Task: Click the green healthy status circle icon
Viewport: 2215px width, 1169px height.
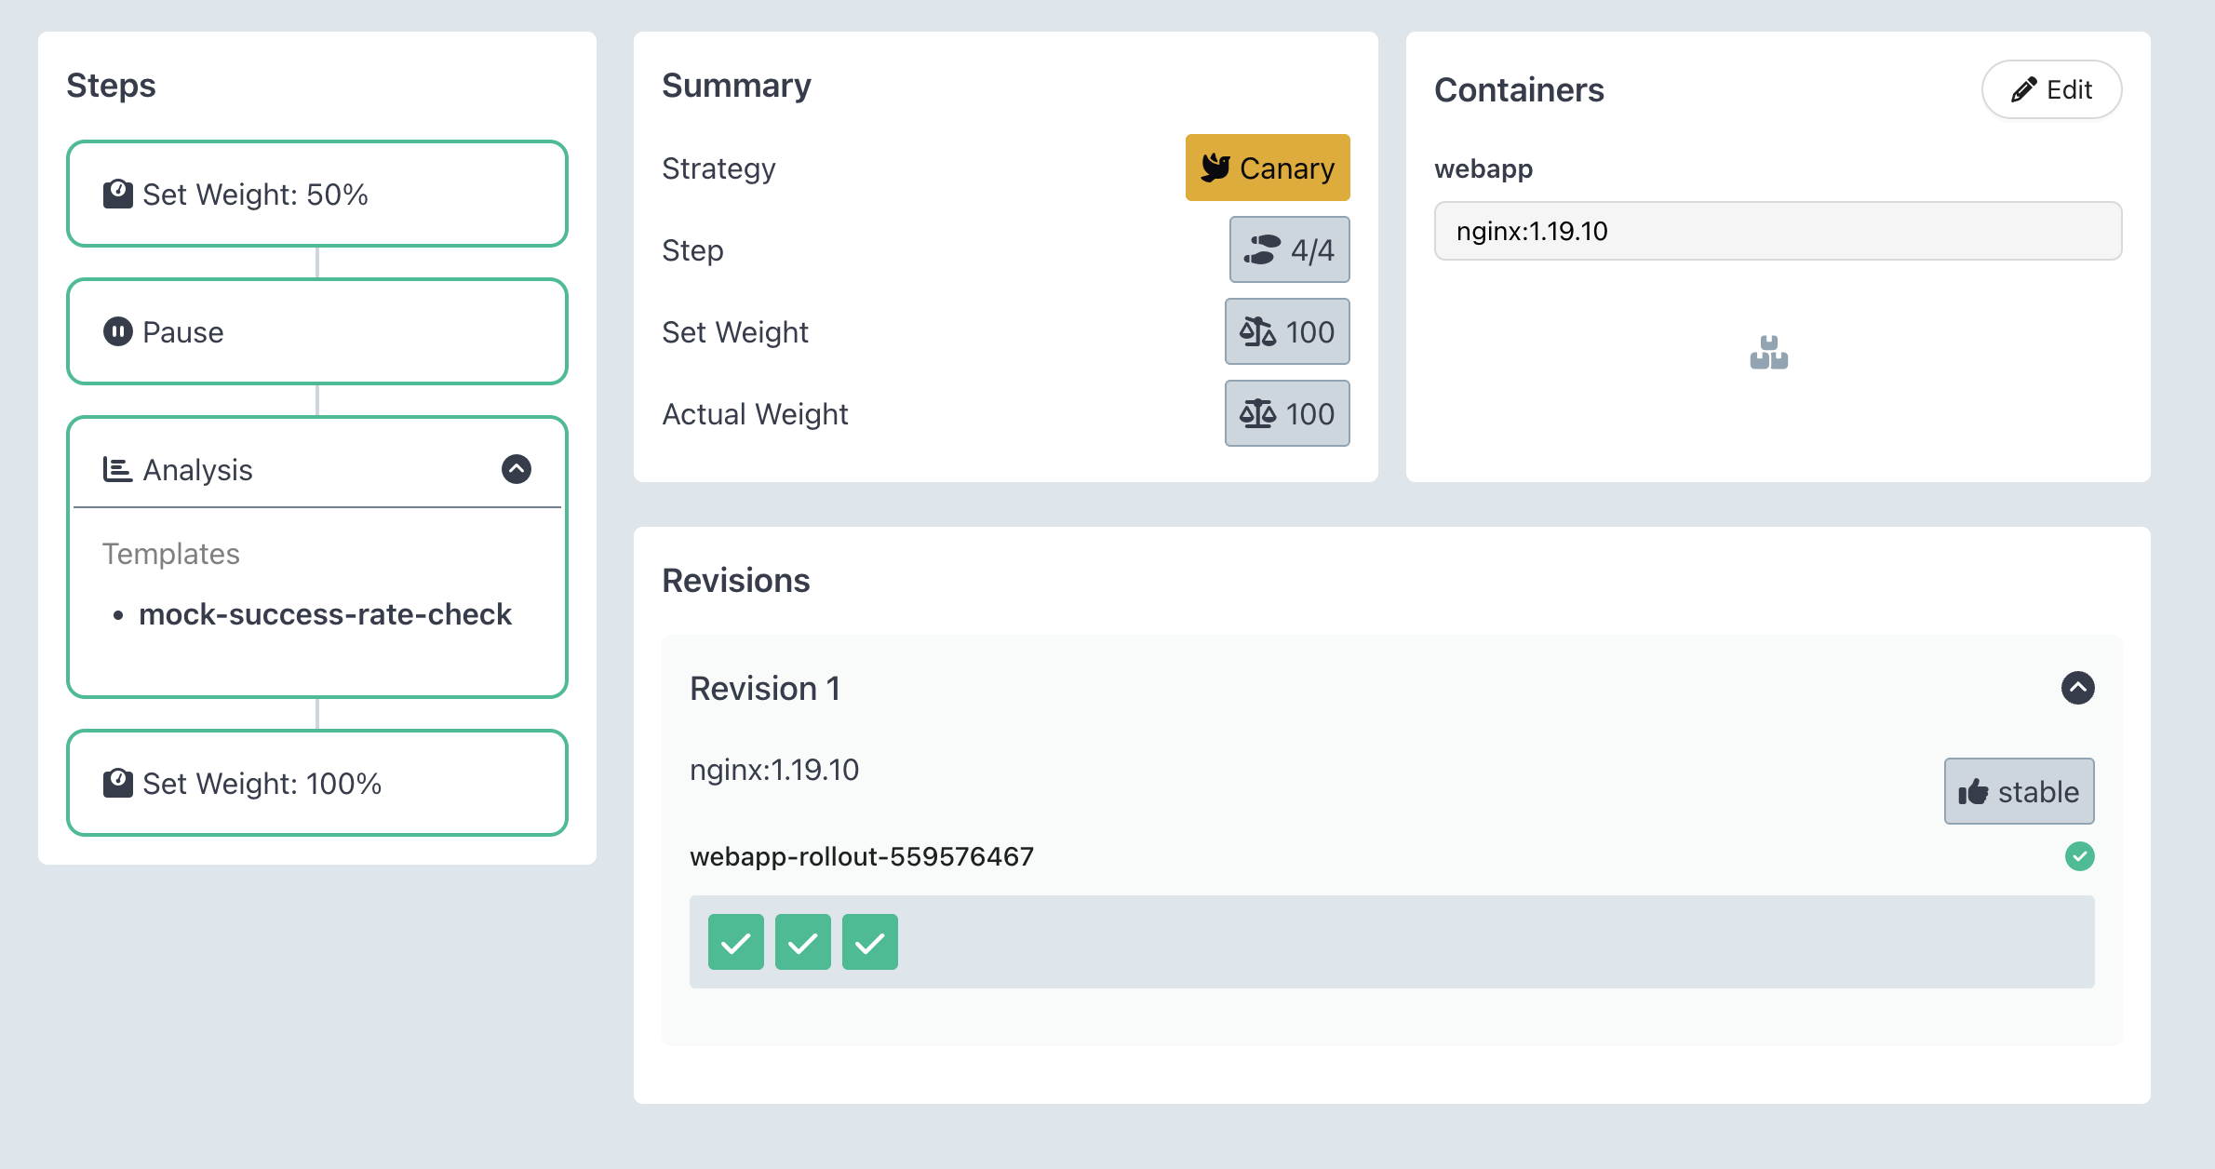Action: [2079, 856]
